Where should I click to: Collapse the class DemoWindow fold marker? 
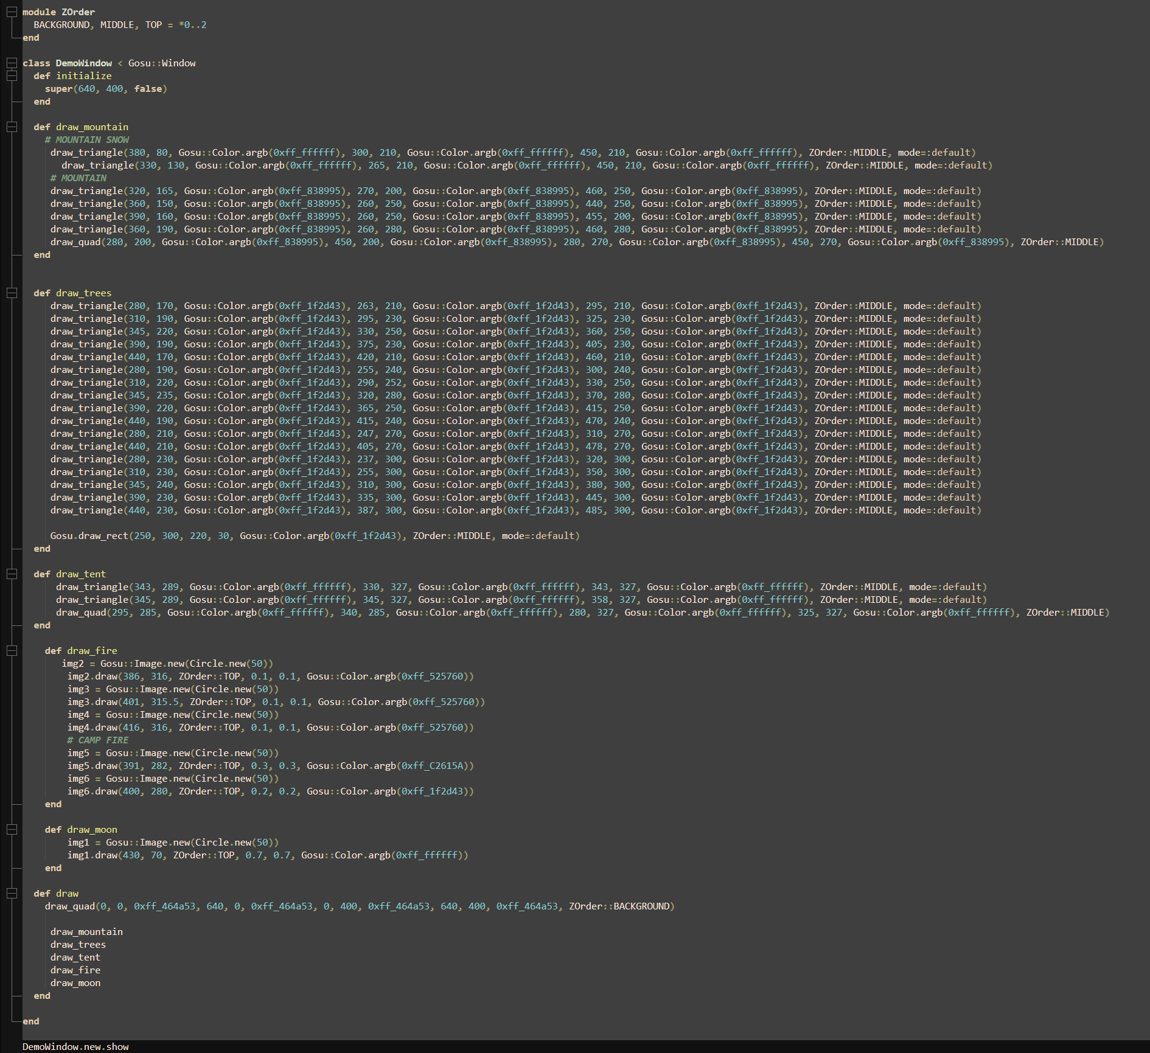tap(12, 63)
